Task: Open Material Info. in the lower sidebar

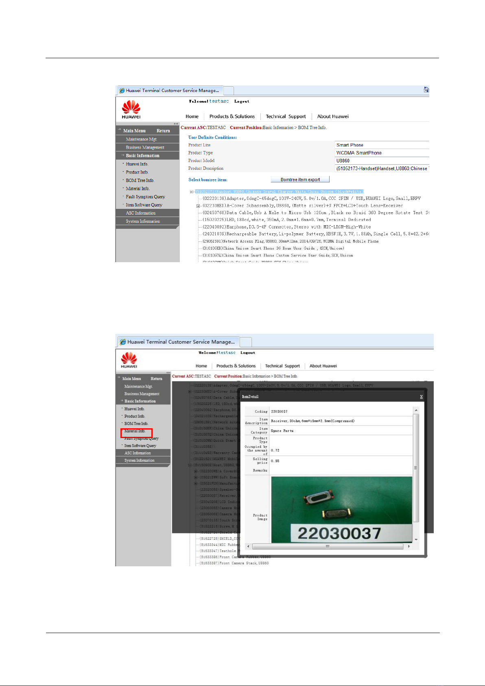Action: 135,431
